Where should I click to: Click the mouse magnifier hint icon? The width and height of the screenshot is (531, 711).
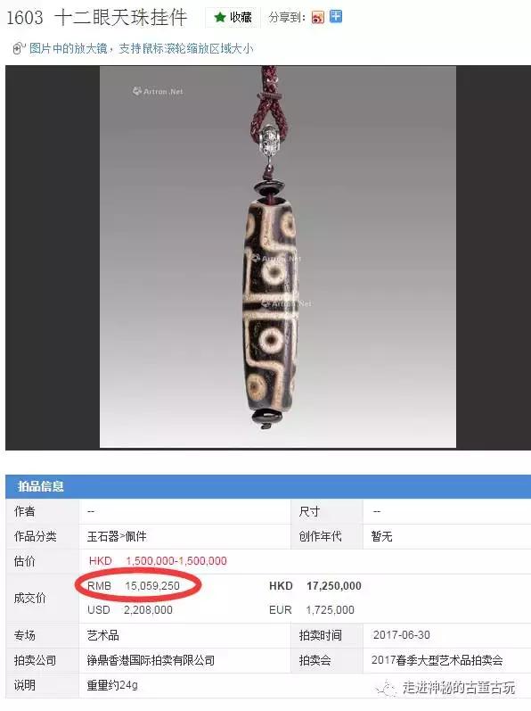[18, 48]
